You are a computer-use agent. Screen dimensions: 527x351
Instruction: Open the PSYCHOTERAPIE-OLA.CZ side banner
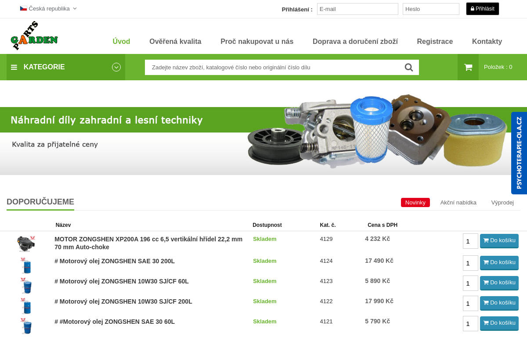pos(519,153)
